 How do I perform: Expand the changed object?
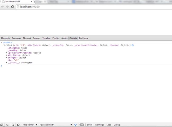6,58
